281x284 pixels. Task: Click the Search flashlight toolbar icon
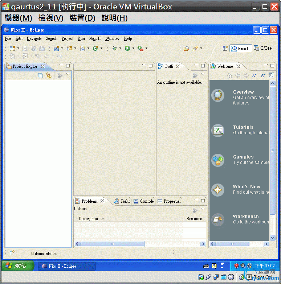(x=195, y=48)
